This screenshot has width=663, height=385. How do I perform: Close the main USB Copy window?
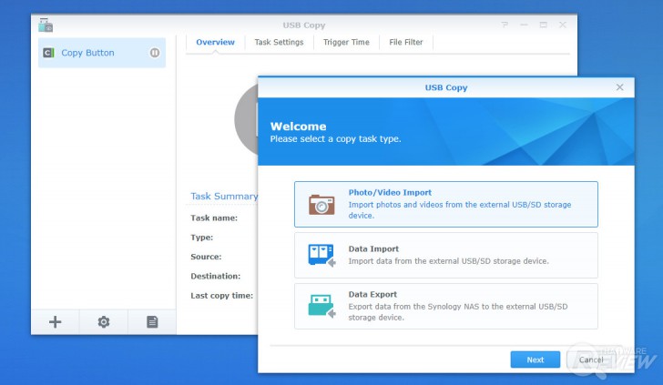[563, 25]
